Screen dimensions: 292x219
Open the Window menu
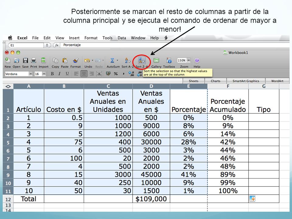point(138,38)
